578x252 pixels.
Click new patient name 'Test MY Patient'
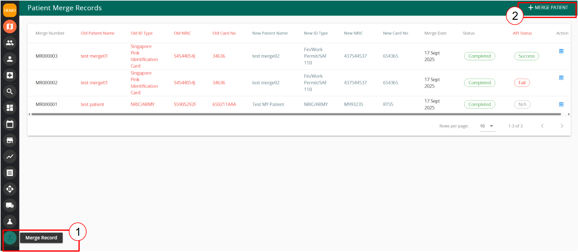(x=268, y=104)
